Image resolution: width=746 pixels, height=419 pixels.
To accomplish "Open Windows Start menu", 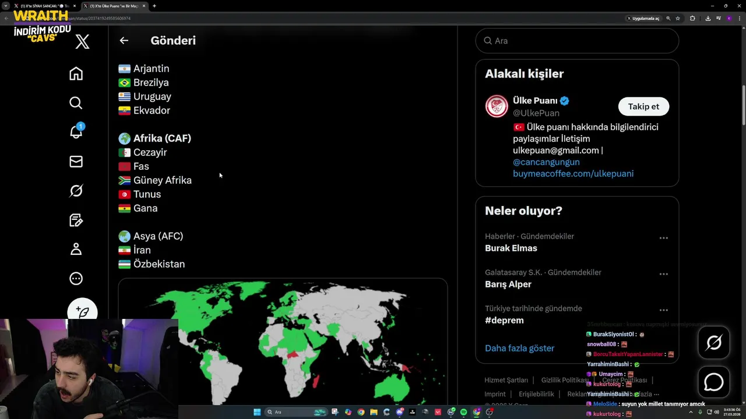I will pyautogui.click(x=257, y=412).
